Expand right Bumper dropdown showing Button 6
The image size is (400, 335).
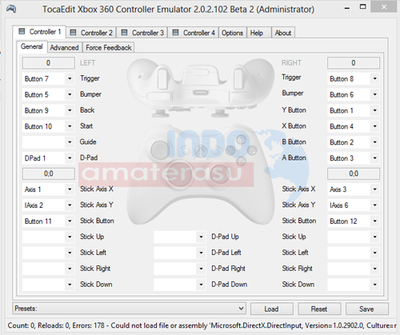354,94
